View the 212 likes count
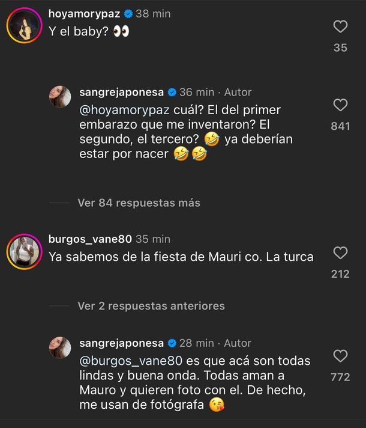Image resolution: width=366 pixels, height=428 pixels. click(x=340, y=274)
